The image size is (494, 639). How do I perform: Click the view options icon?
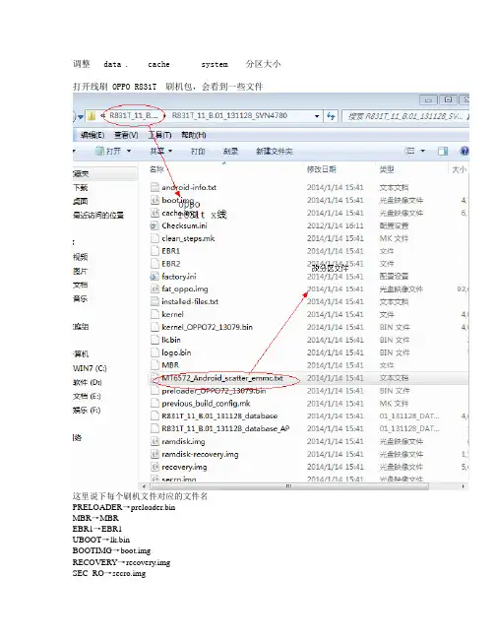pyautogui.click(x=409, y=152)
